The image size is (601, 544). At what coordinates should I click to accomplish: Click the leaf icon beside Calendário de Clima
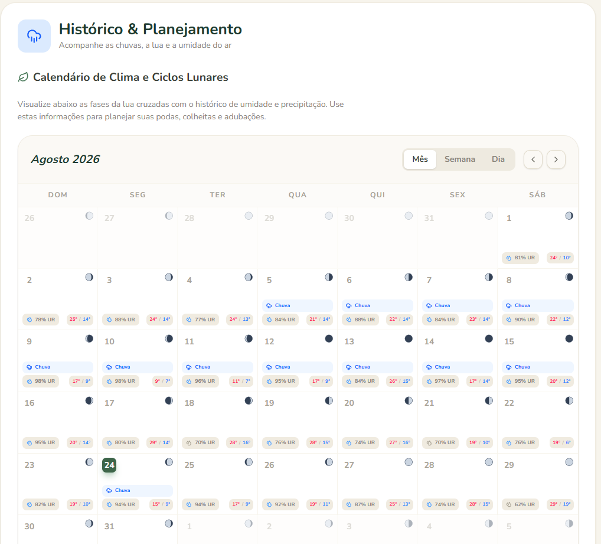[23, 77]
